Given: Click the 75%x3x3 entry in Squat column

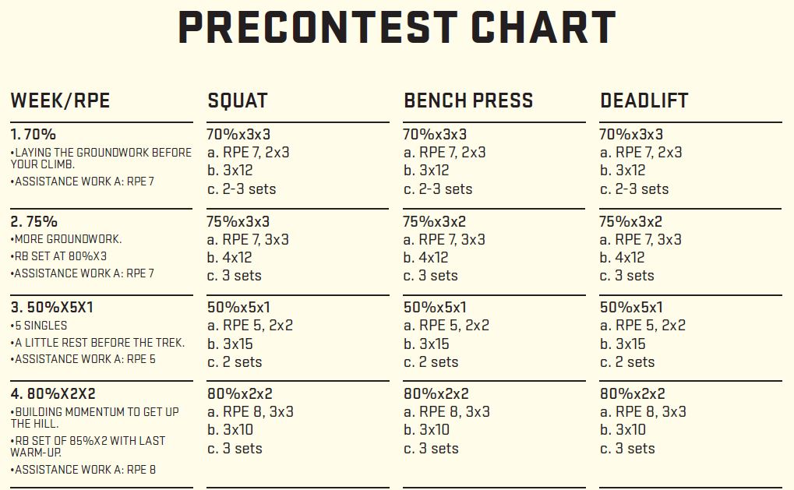Looking at the screenshot, I should click(x=238, y=221).
